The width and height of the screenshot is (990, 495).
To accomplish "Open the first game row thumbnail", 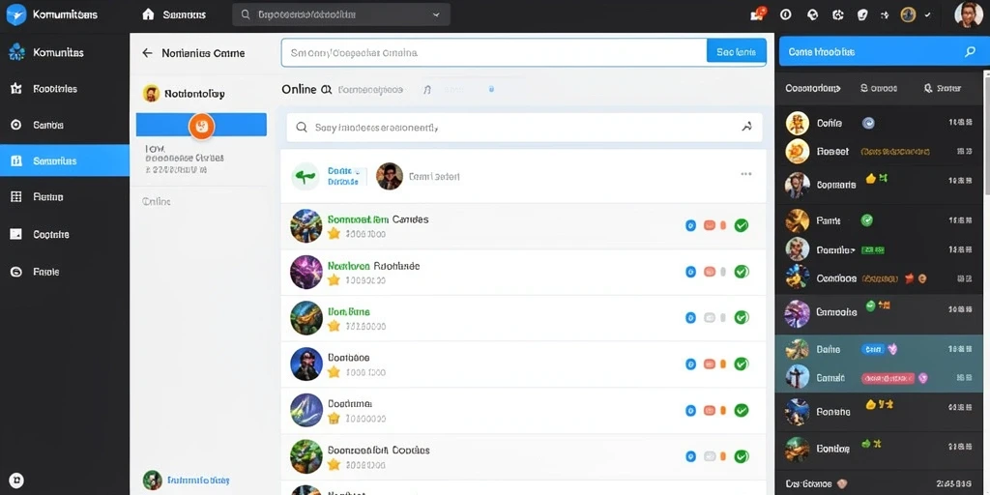I will [306, 226].
